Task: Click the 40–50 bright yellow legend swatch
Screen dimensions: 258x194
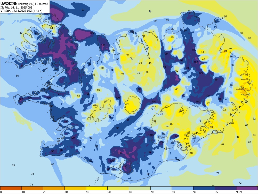Action: 97,188
